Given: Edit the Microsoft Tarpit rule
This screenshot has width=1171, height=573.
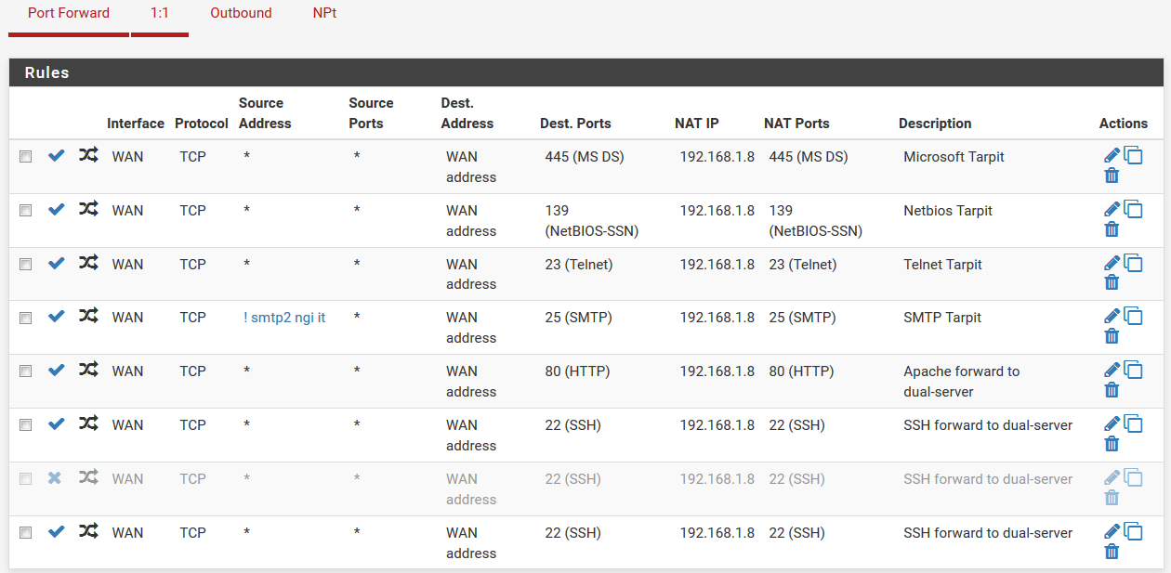Looking at the screenshot, I should point(1112,155).
